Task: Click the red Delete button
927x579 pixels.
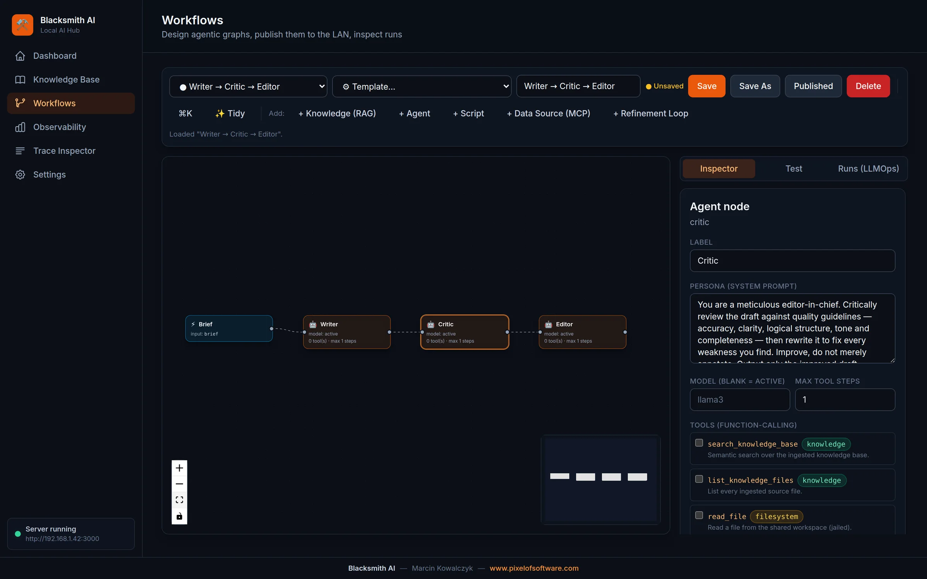Action: 868,86
